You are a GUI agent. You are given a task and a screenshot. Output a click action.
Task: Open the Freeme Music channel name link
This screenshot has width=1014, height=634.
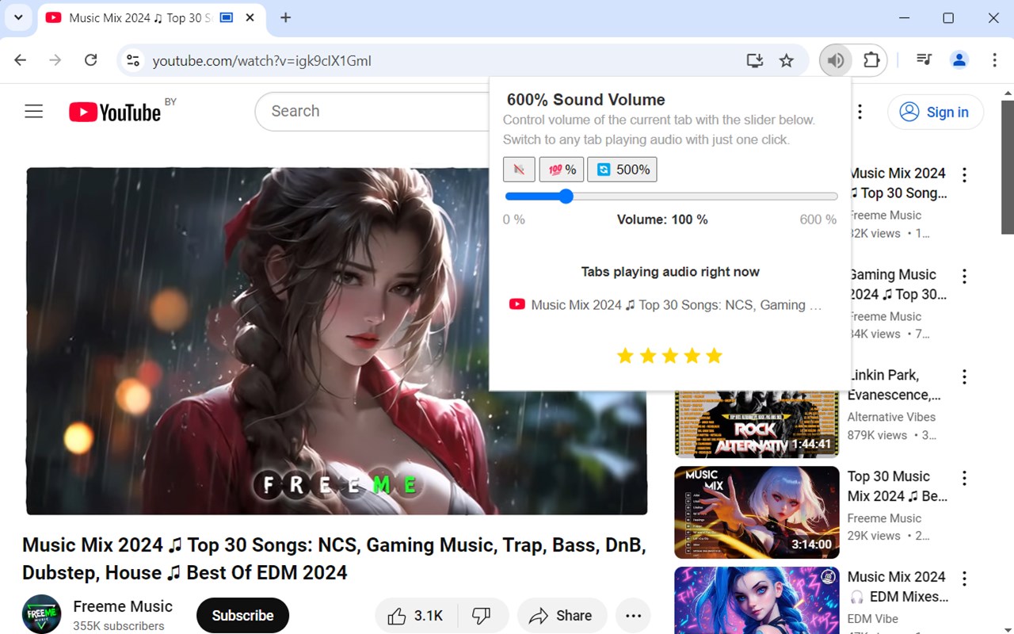tap(123, 606)
